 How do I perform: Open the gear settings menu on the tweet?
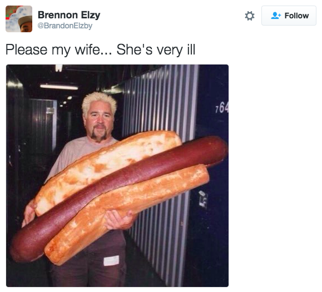coord(250,16)
